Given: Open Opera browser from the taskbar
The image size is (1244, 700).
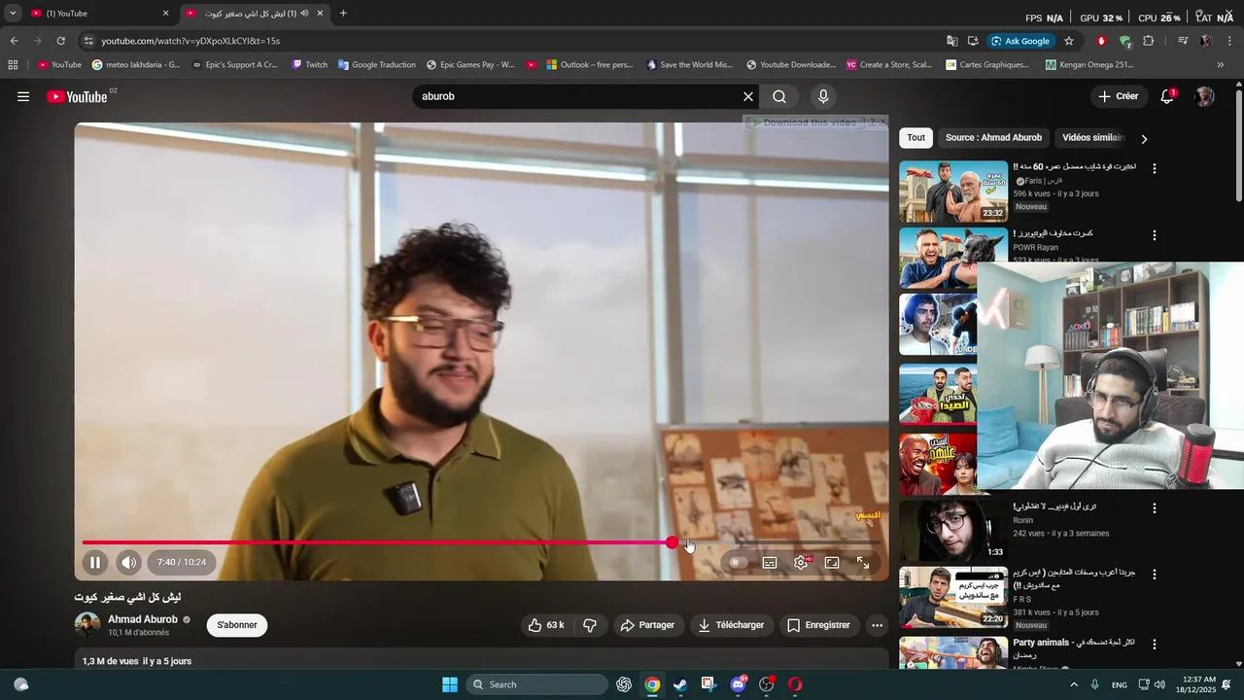Looking at the screenshot, I should 795,684.
